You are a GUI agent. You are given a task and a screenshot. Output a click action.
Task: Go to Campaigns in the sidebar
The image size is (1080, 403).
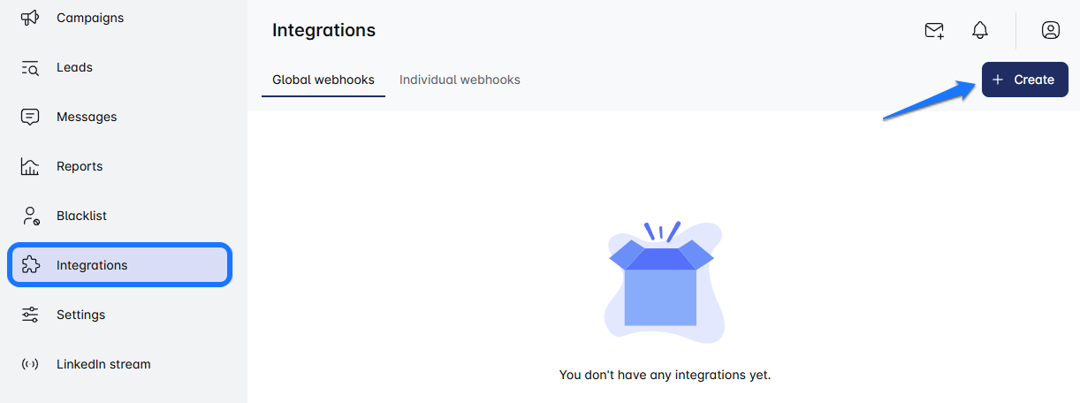[90, 18]
